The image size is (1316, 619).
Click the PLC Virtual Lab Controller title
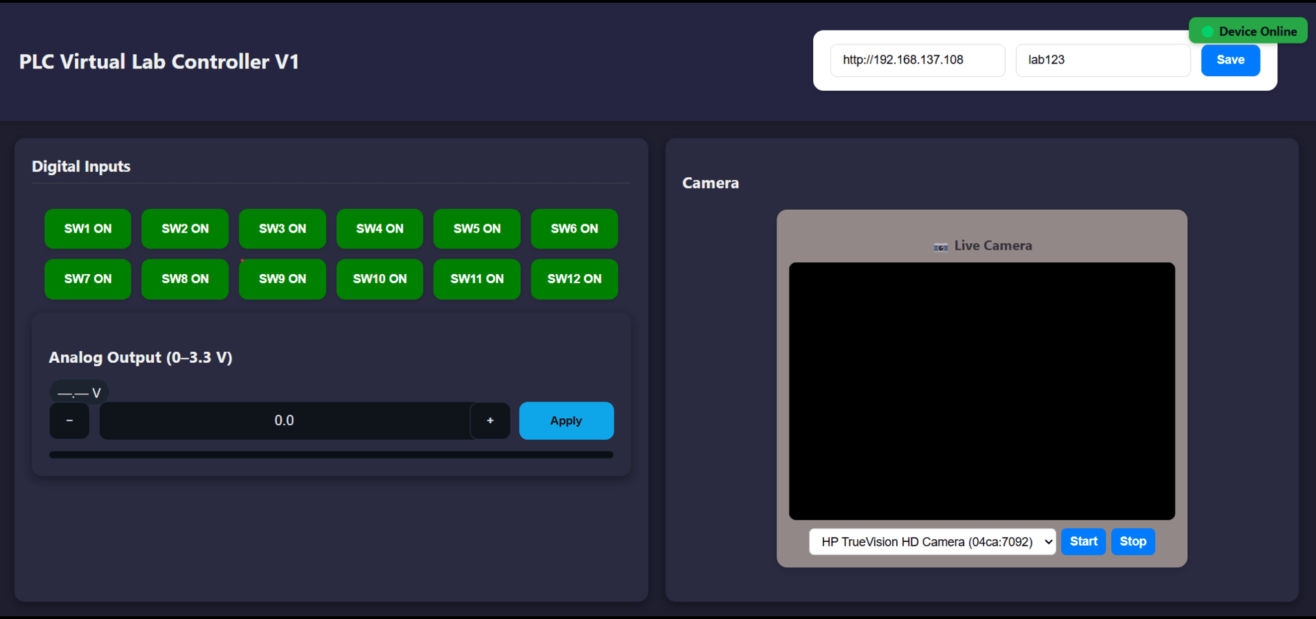pyautogui.click(x=159, y=62)
